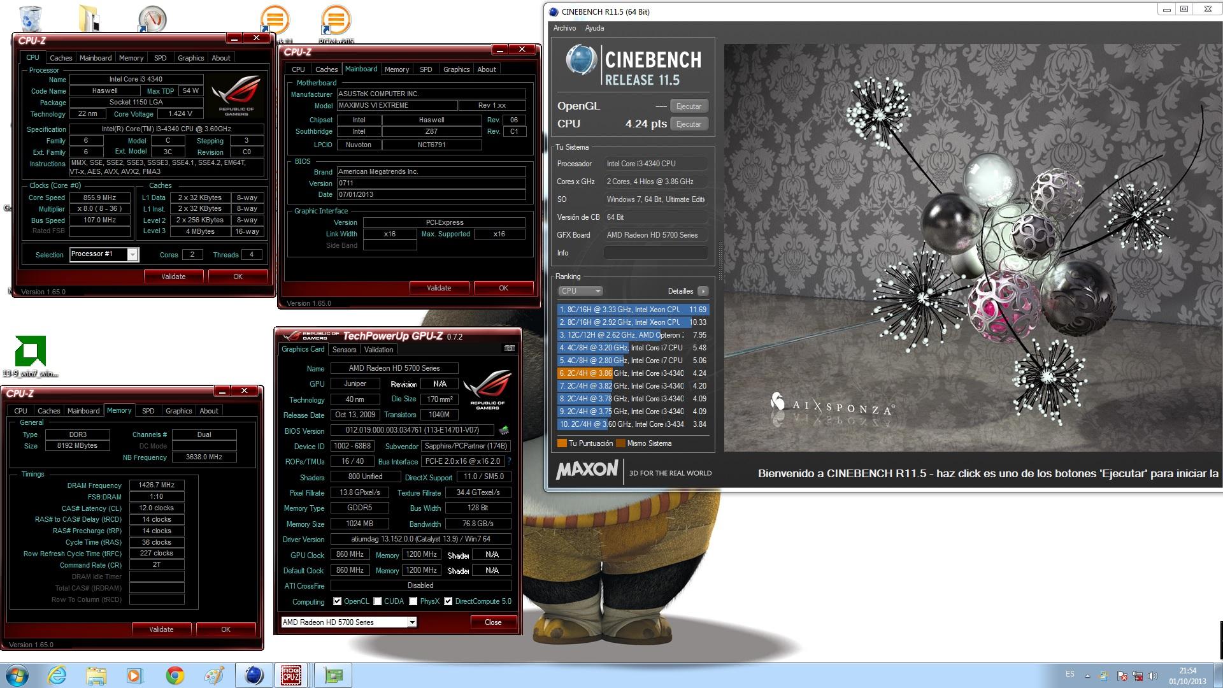Click the Cinebench Info input field
Screen dimensions: 1223x688
[655, 253]
